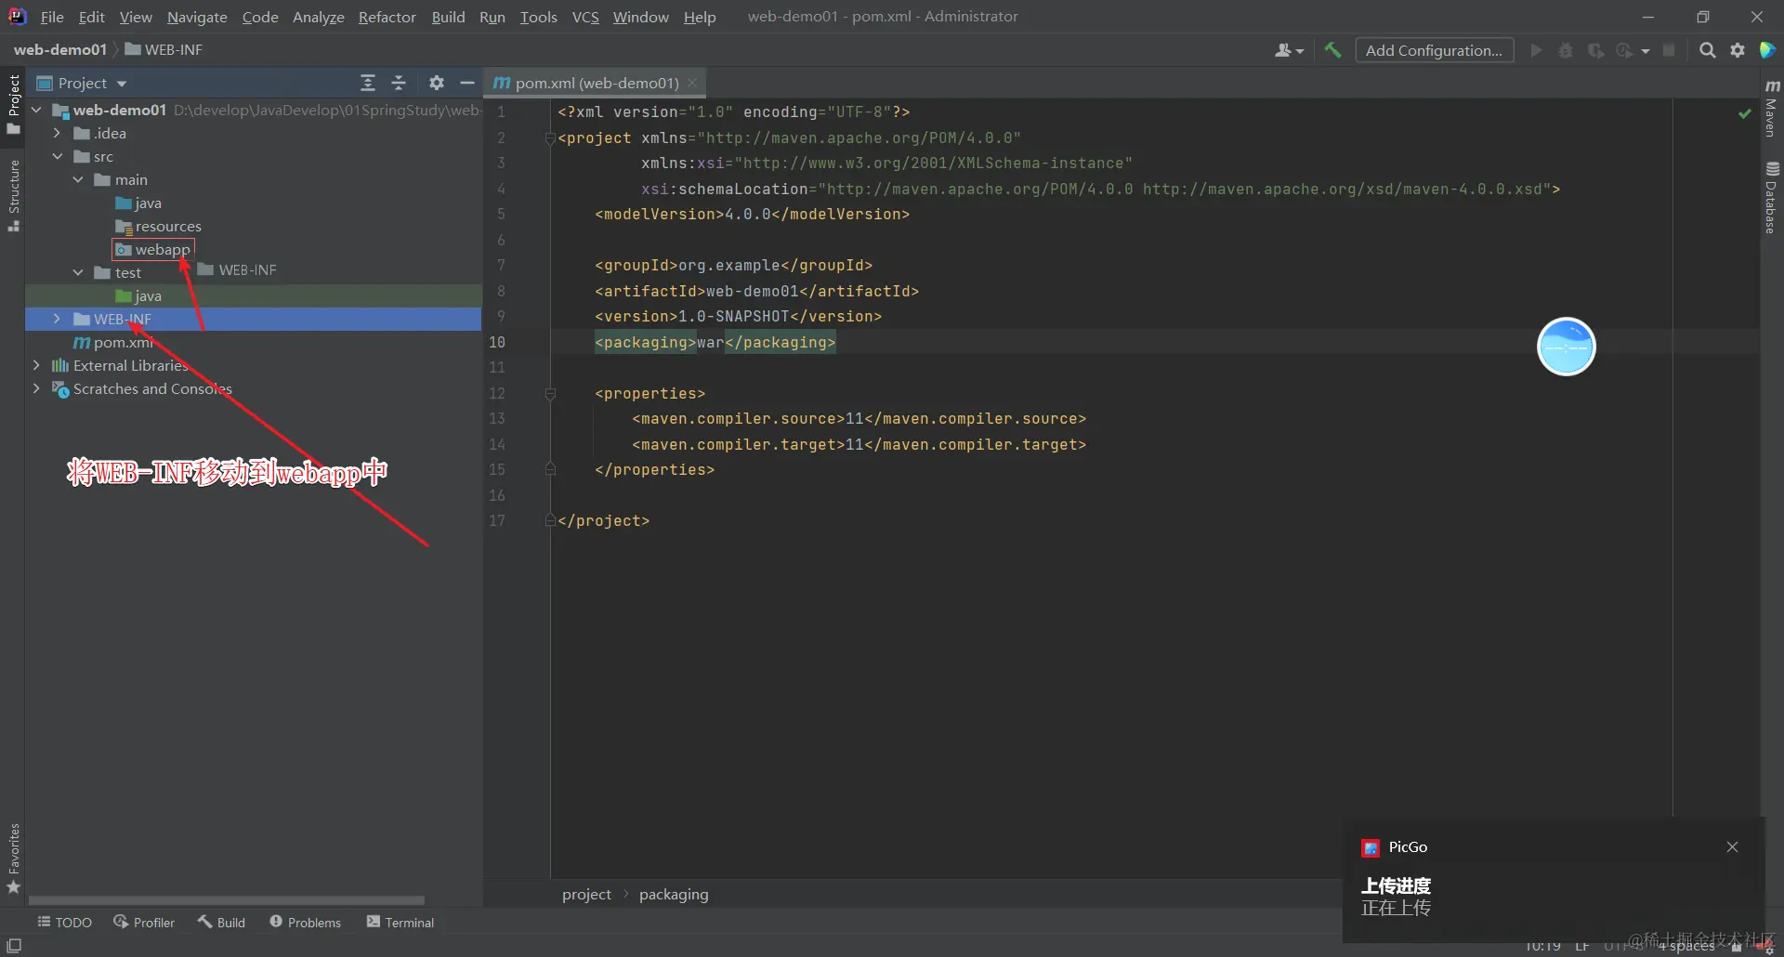Image resolution: width=1784 pixels, height=957 pixels.
Task: Click web-demo01 in the navigation breadcrumb
Action: (60, 49)
